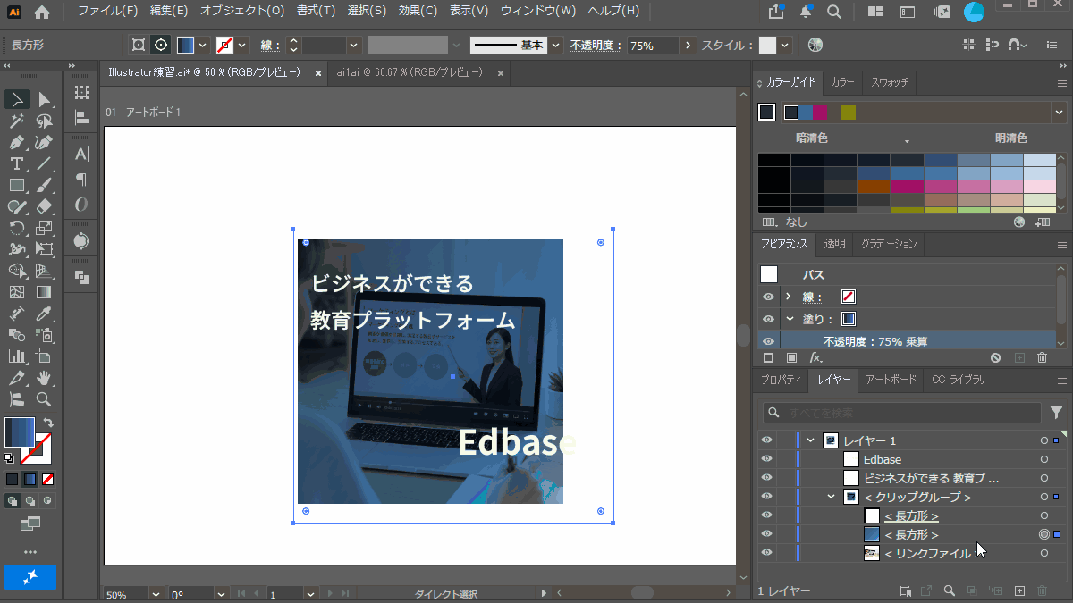The height and width of the screenshot is (603, 1073).
Task: Click the Home icon in top bar
Action: tap(42, 12)
